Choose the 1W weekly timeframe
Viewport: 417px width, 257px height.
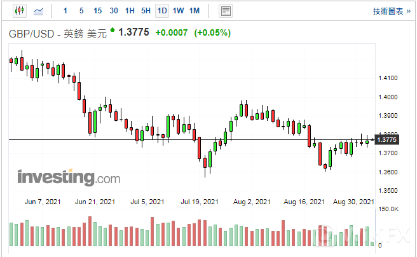(x=179, y=11)
